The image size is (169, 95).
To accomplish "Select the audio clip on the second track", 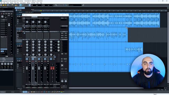I will click(x=98, y=35).
